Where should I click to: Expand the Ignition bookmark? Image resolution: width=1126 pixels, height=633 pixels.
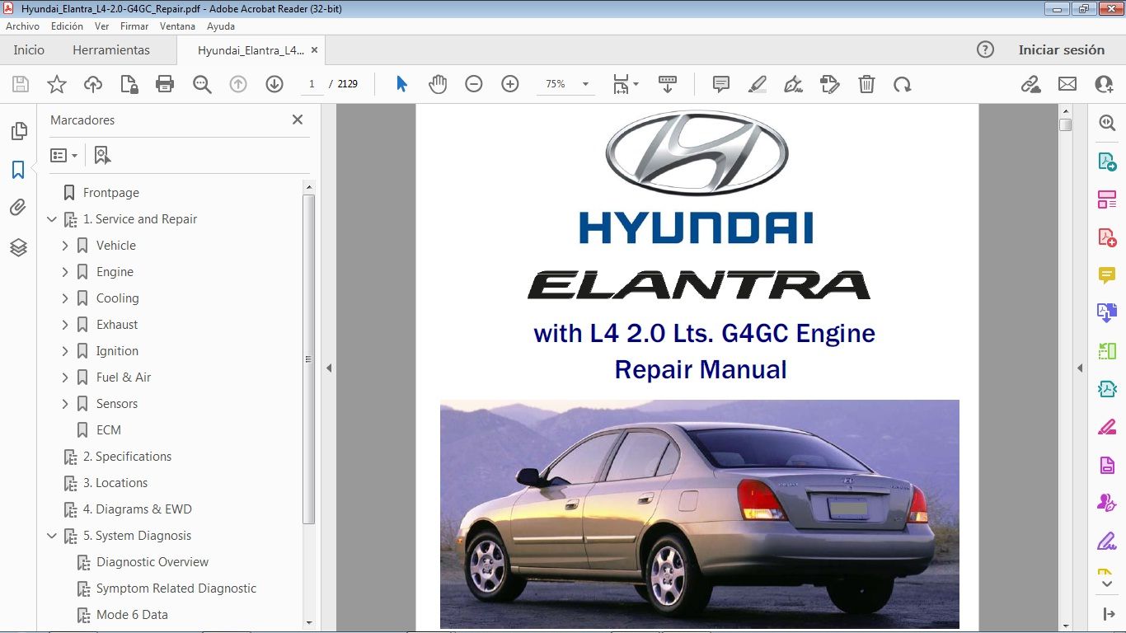click(65, 351)
